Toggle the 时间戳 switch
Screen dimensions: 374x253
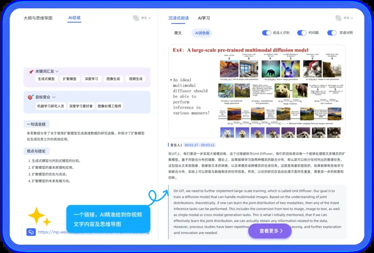(302, 33)
